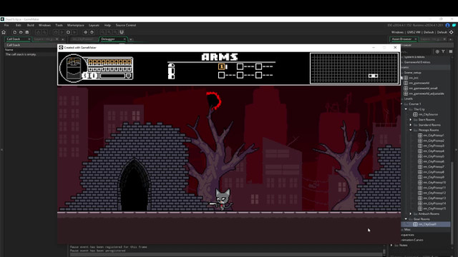Open the Build menu
This screenshot has width=458, height=257.
(x=30, y=26)
